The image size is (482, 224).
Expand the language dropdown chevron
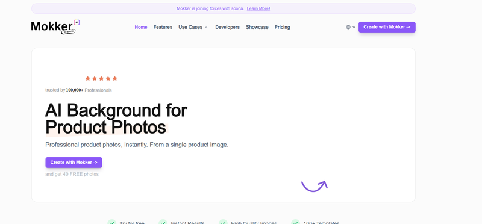click(x=354, y=27)
